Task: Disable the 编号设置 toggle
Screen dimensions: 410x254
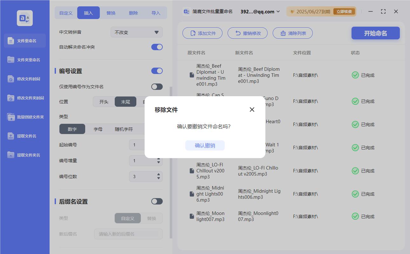Action: click(157, 71)
